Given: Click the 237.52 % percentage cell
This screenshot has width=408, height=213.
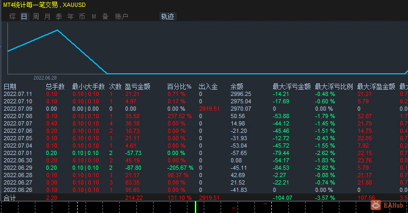Looking at the screenshot, I should coord(179,116).
